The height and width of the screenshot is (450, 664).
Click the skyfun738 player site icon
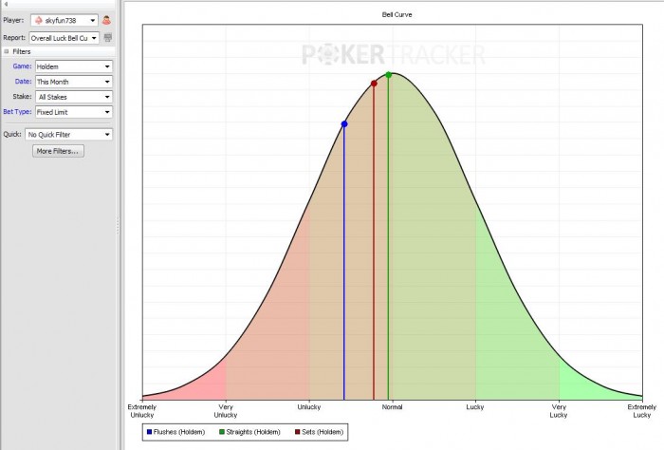point(39,20)
